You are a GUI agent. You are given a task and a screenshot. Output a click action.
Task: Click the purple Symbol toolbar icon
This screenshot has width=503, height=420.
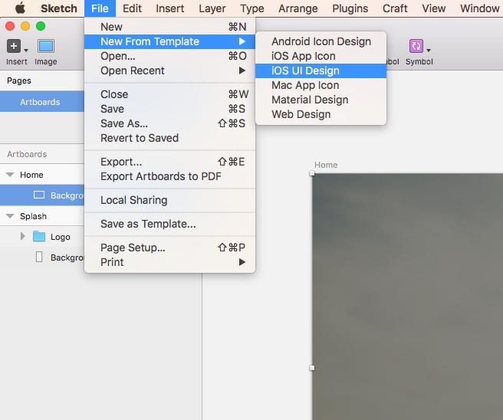tap(416, 46)
